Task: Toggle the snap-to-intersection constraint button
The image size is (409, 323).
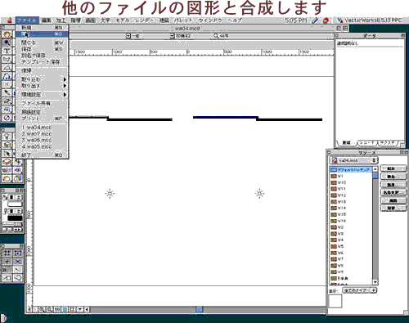Action: point(17,262)
